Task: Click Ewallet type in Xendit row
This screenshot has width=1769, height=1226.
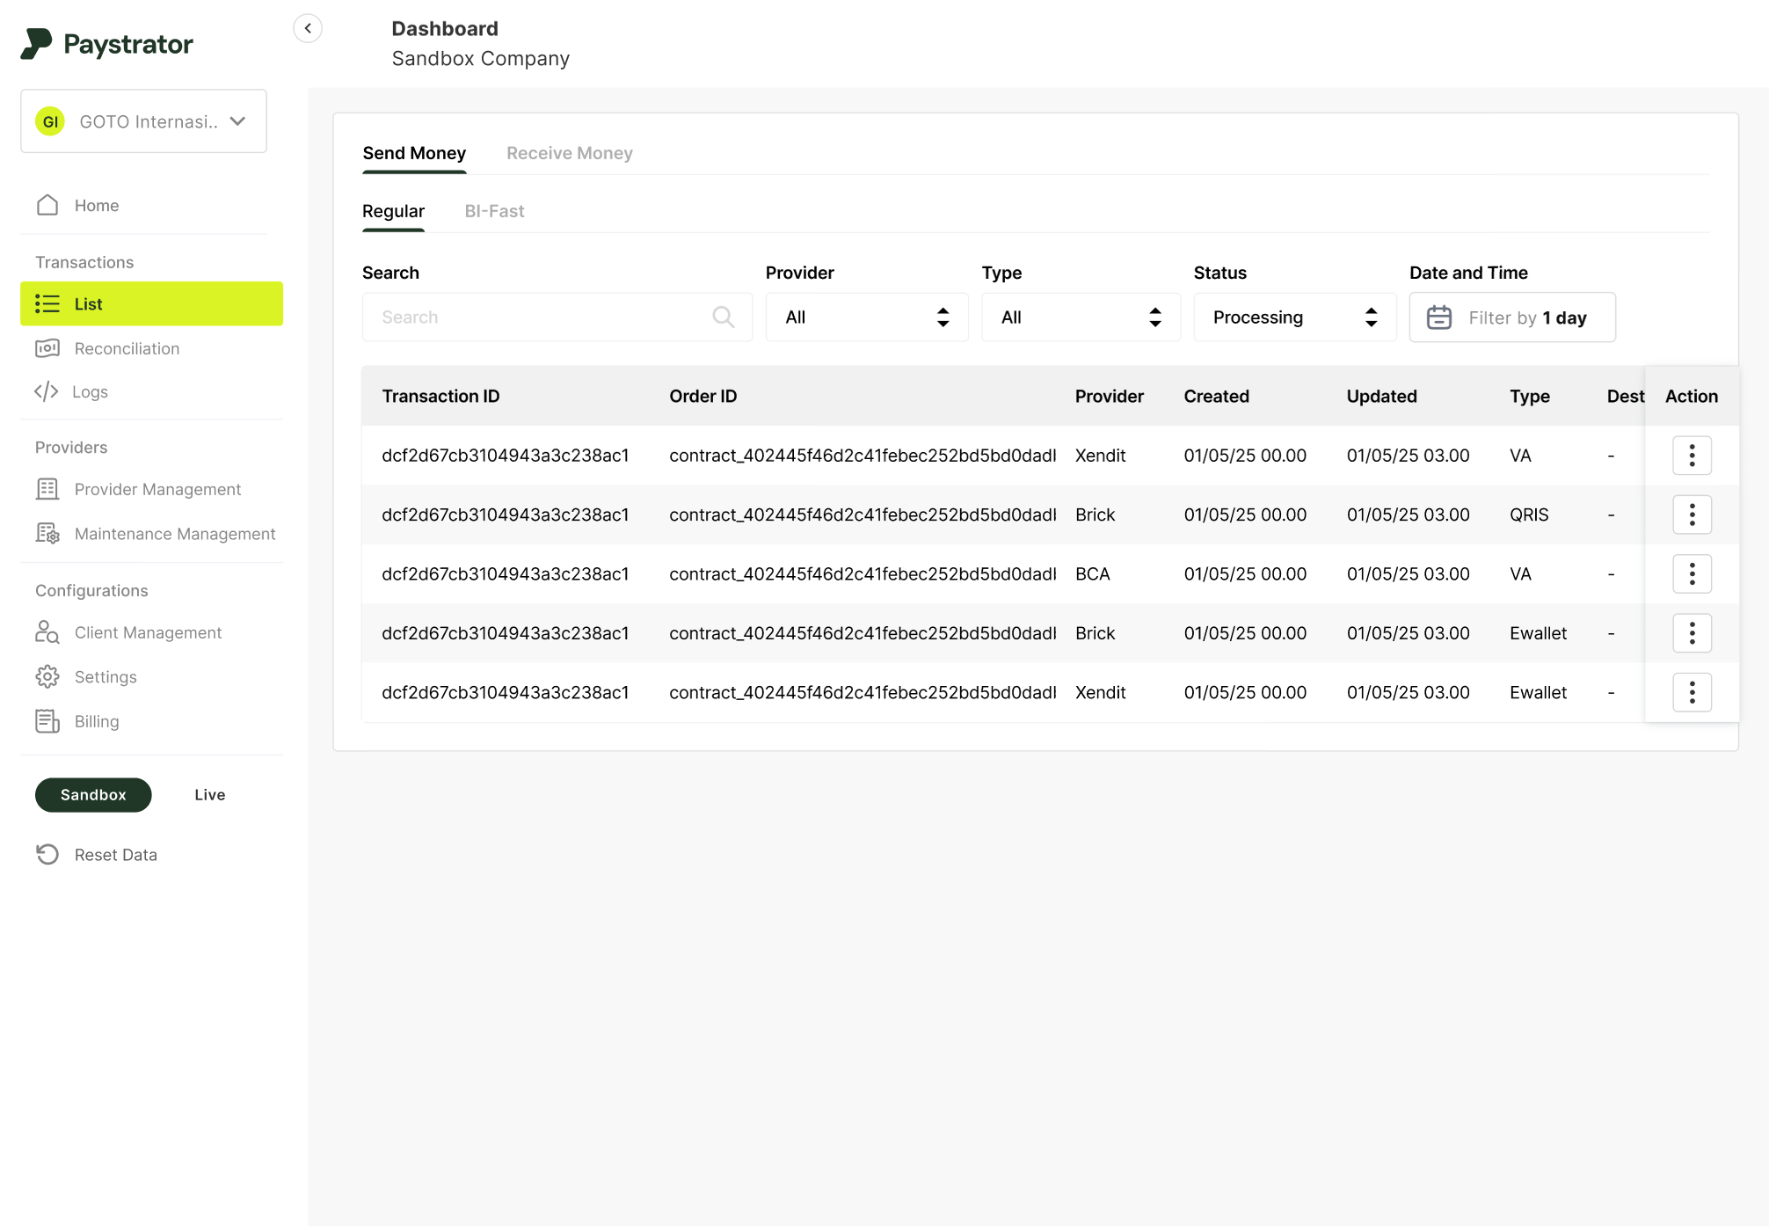Action: coord(1538,692)
